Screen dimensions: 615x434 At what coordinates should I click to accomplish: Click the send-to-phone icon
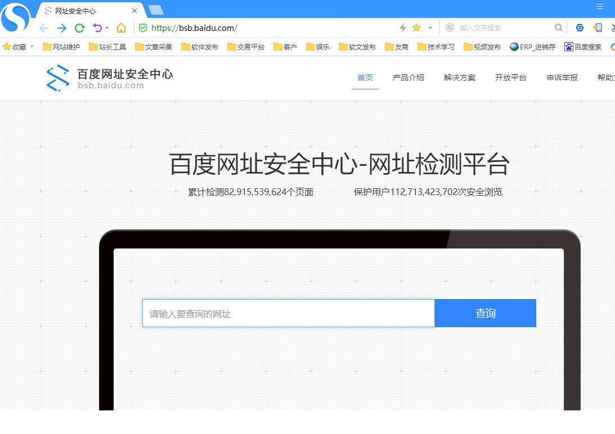[x=598, y=27]
